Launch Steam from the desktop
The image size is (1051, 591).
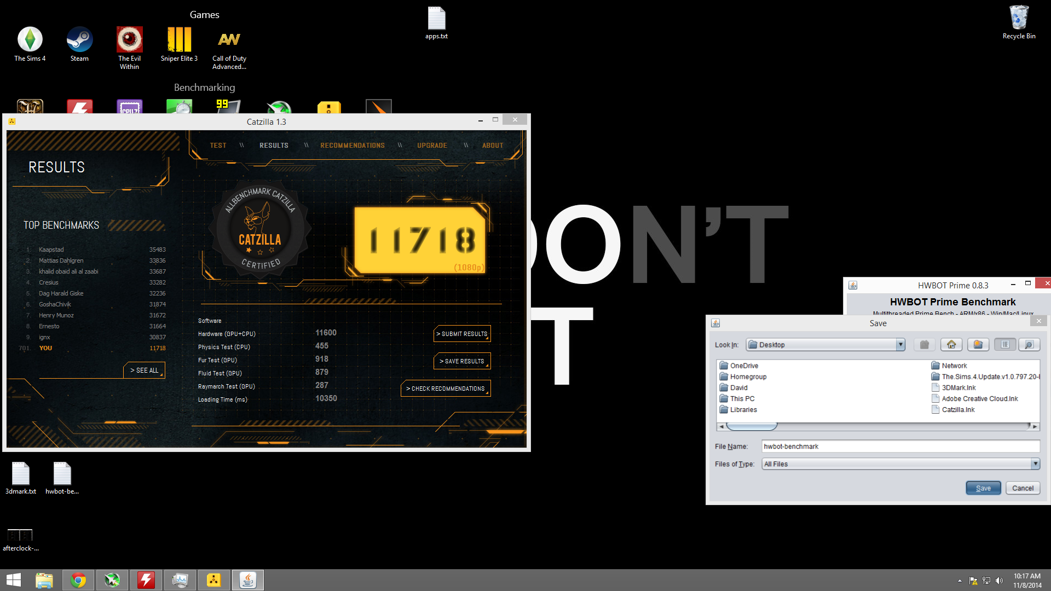pos(79,44)
